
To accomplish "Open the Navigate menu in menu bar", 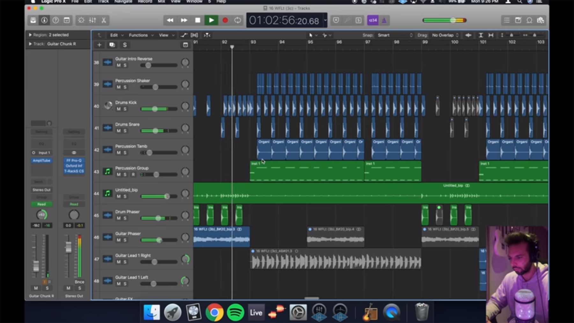I will pos(123,2).
